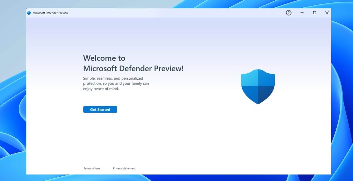Open the three-dot more options menu

click(x=278, y=13)
